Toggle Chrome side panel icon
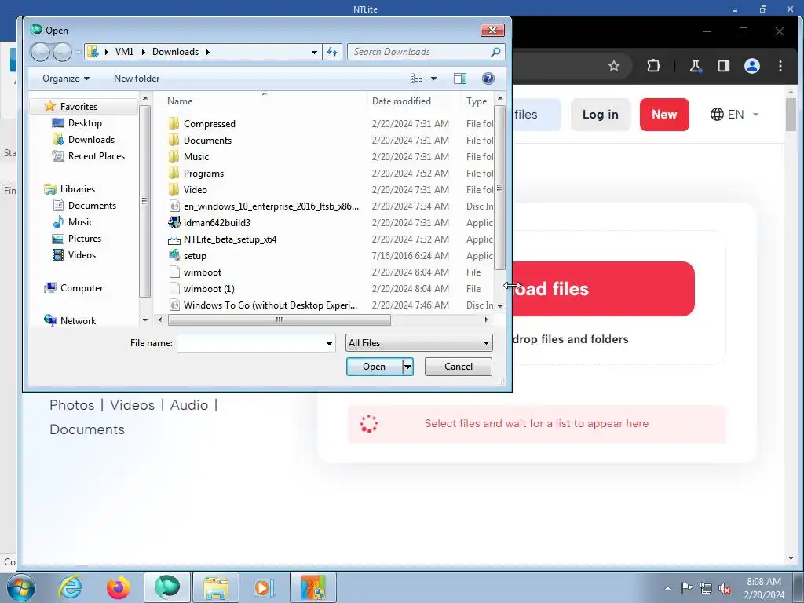Image resolution: width=804 pixels, height=603 pixels. point(723,66)
